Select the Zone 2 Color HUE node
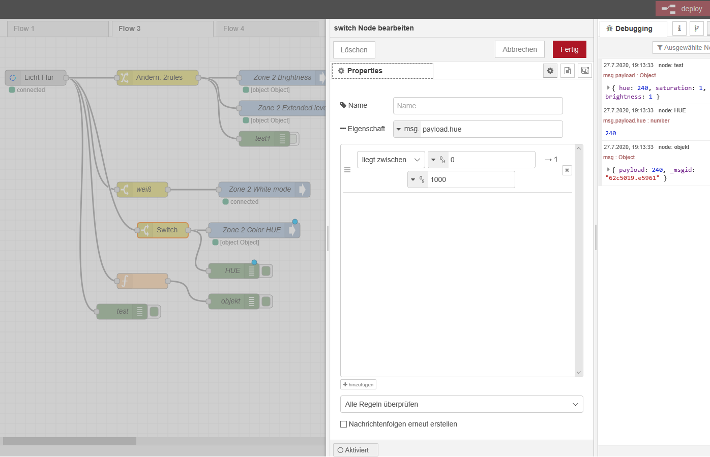This screenshot has width=710, height=457. [x=254, y=230]
